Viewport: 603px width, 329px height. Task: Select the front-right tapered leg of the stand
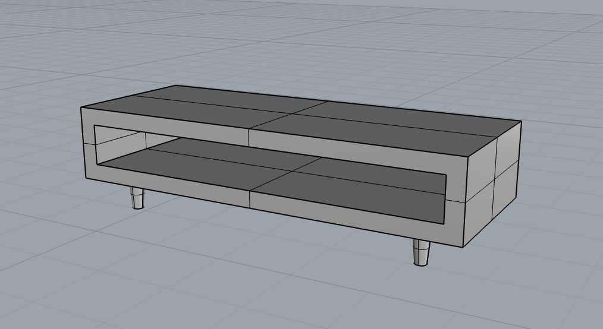421,252
